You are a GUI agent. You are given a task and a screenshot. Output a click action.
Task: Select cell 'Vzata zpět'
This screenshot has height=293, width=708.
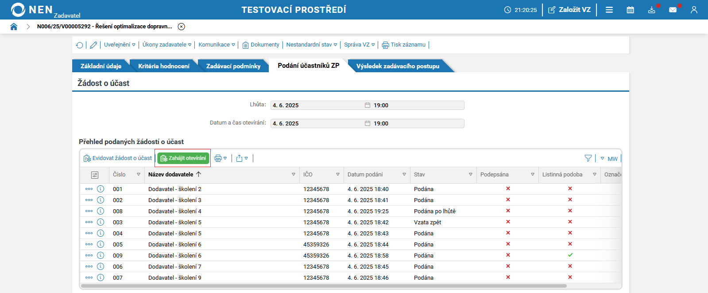pos(428,223)
